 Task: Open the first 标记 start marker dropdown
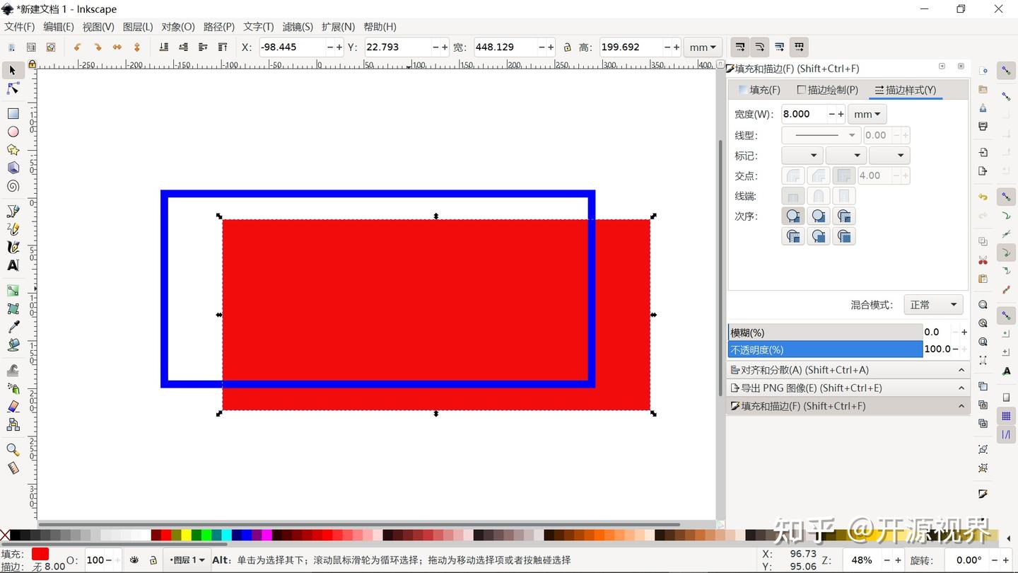802,156
